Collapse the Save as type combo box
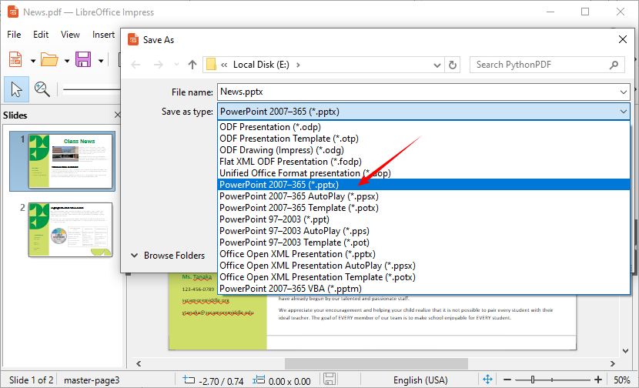Viewport: 639px width, 388px height. (x=623, y=112)
